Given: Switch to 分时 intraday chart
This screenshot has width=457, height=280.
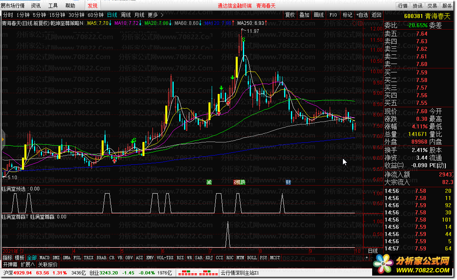Looking at the screenshot, I should click(8, 15).
